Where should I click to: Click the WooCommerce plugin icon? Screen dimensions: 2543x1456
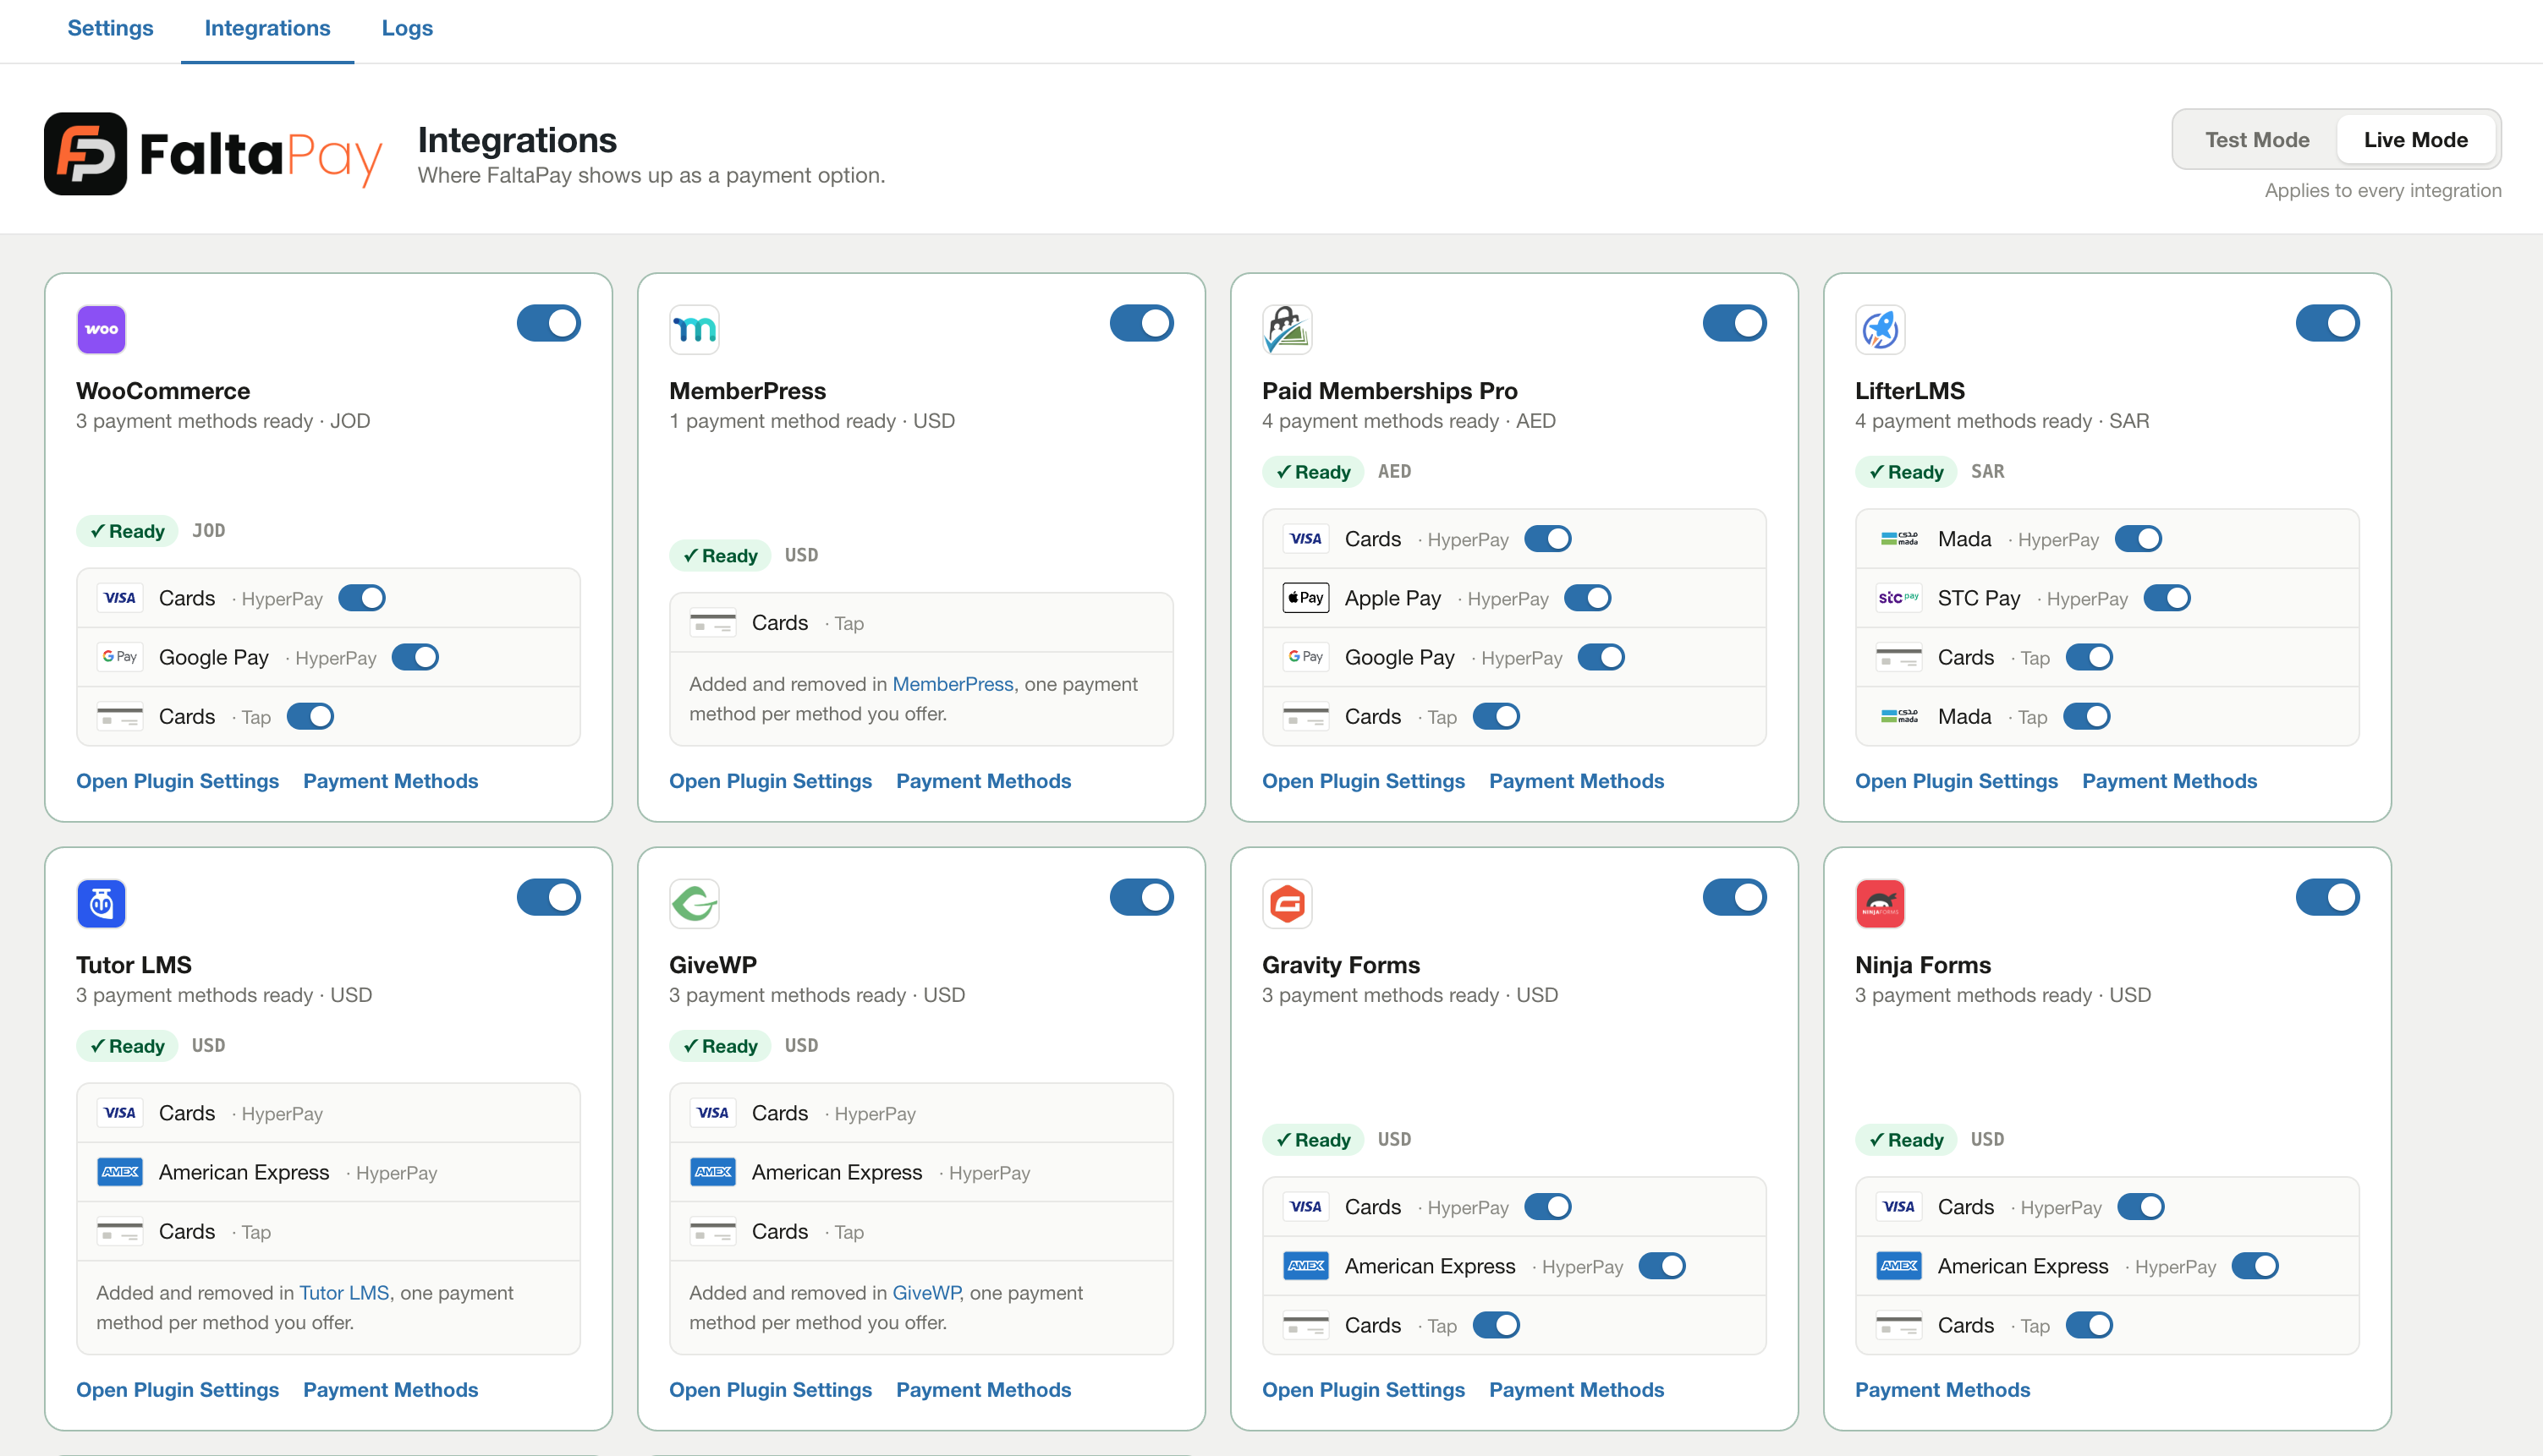pos(101,329)
